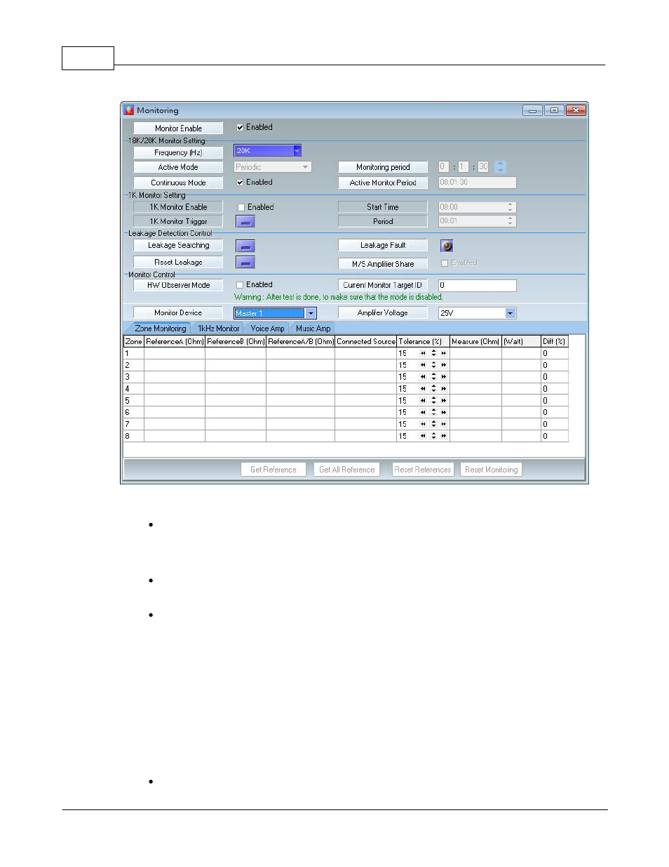Open the Music Amp tab

coord(313,329)
